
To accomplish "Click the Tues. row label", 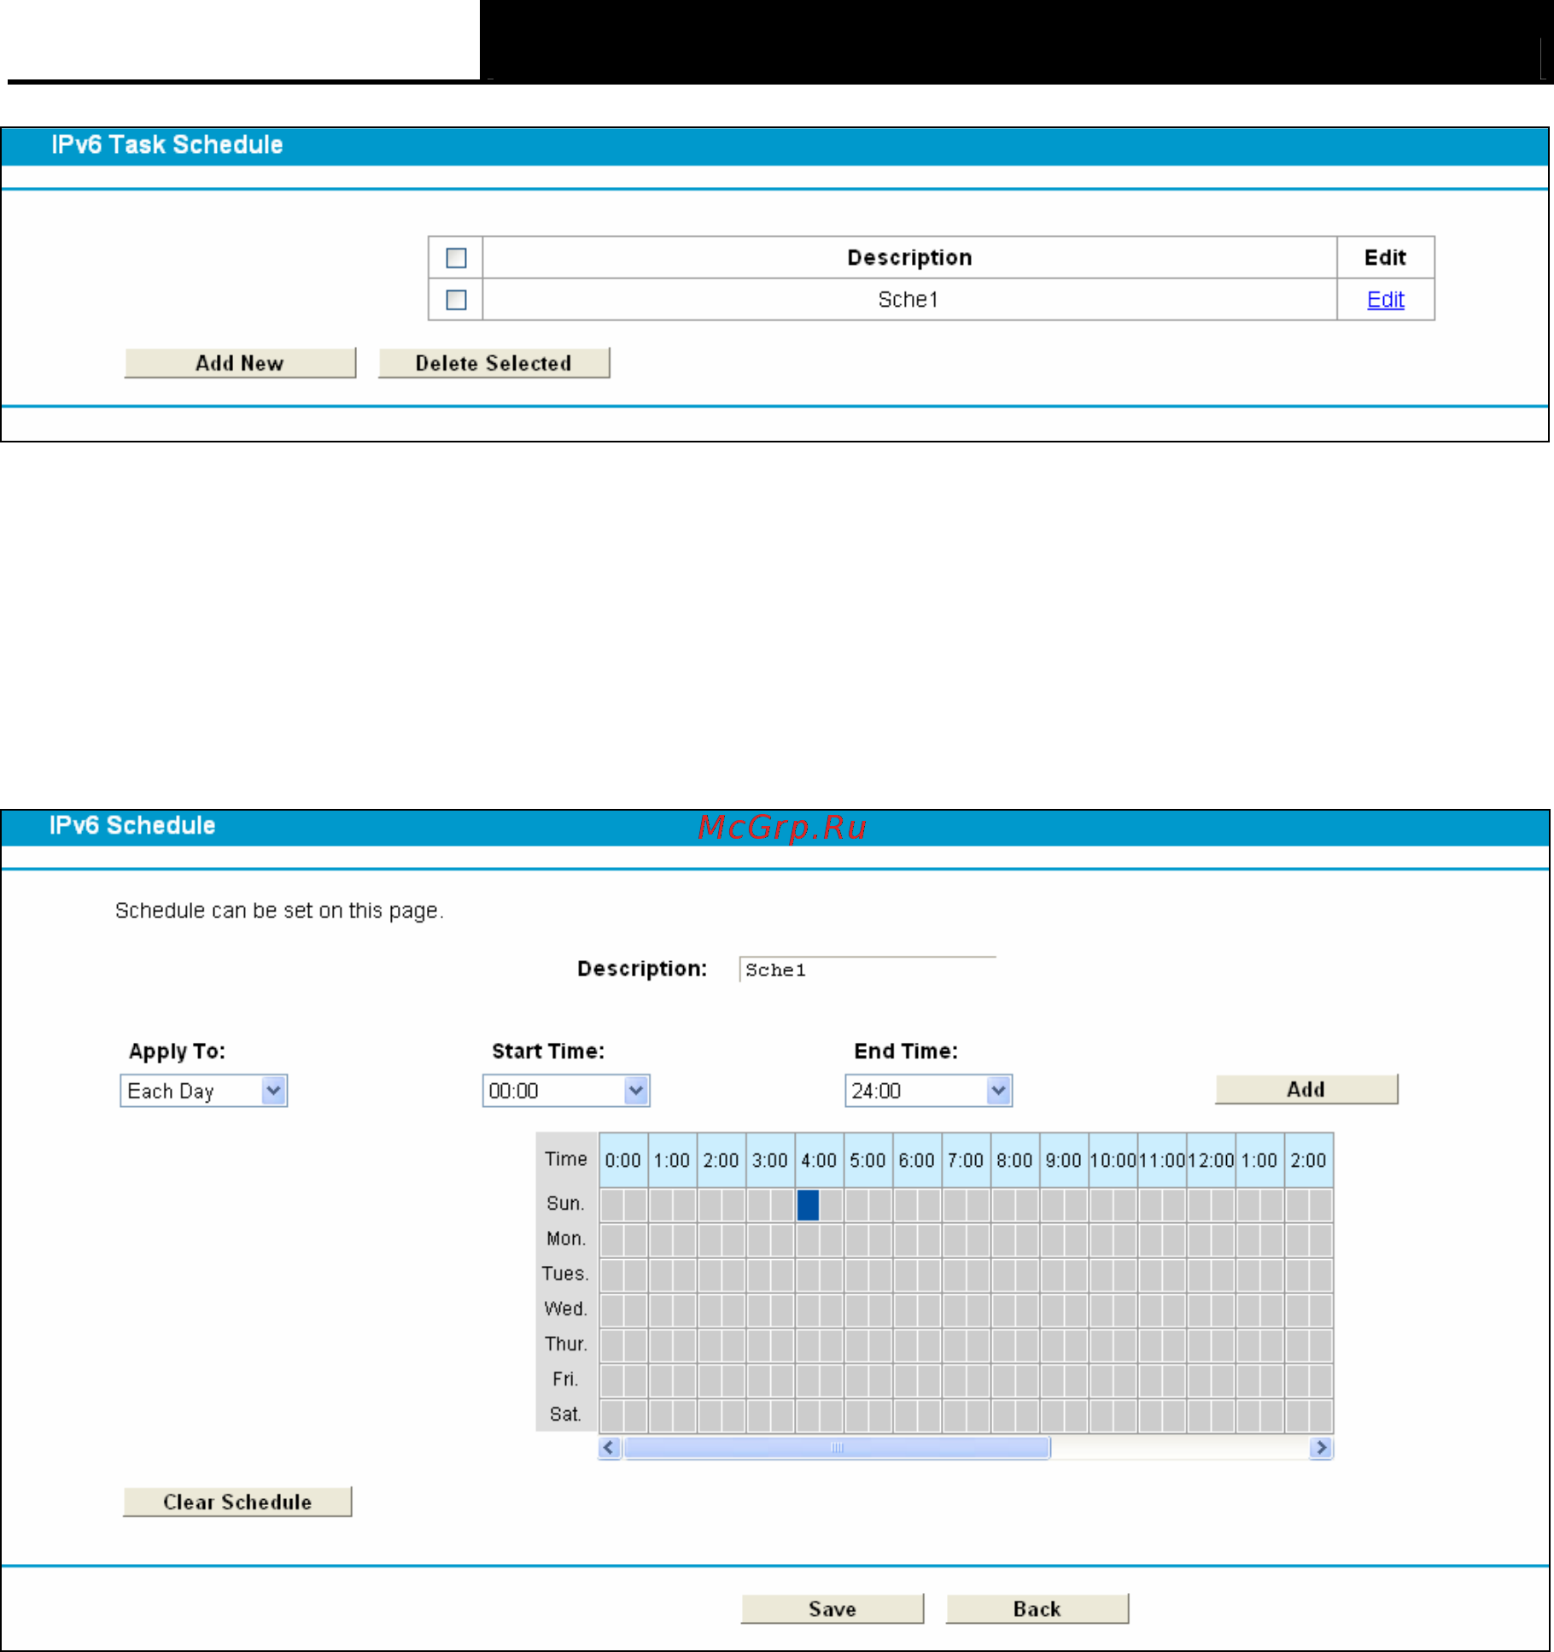I will [565, 1274].
